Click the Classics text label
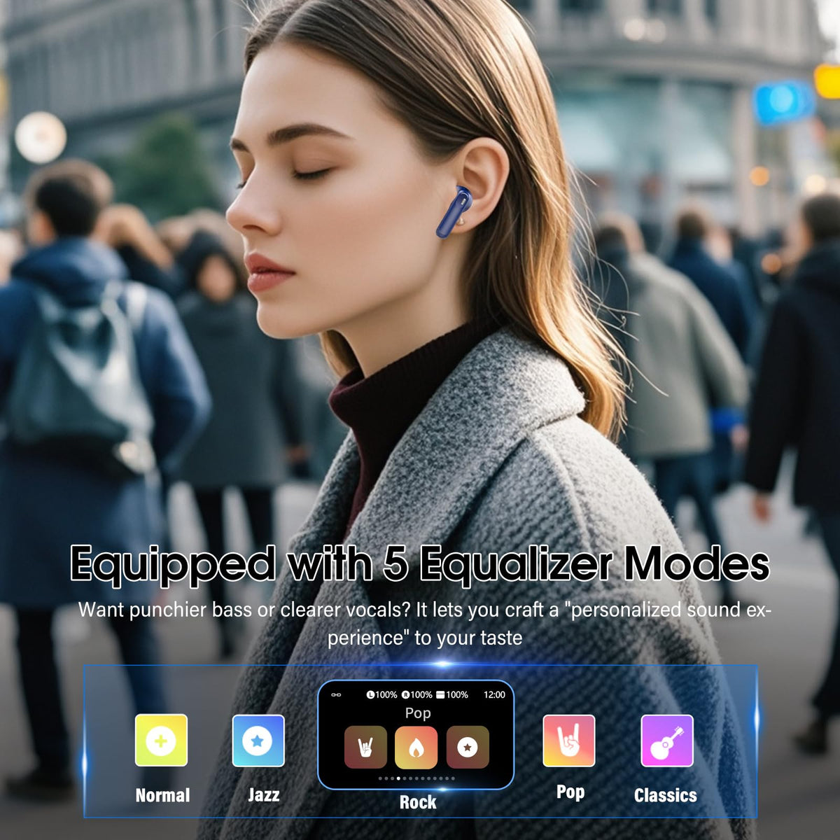This screenshot has height=840, width=840. coord(665,795)
